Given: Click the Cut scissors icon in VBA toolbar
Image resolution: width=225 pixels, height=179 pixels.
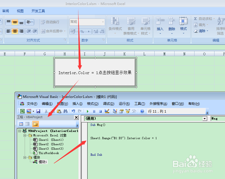Looking at the screenshot, I should [46, 111].
